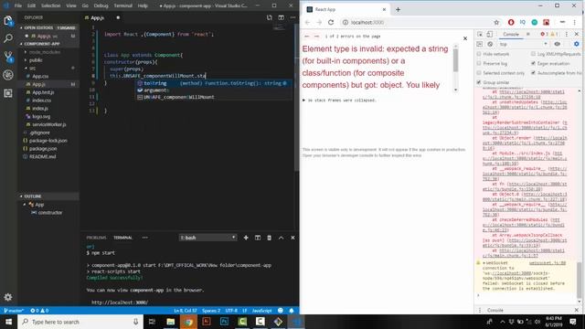Split the terminal panel
Viewport: 585px width, 329px height.
coord(258,238)
